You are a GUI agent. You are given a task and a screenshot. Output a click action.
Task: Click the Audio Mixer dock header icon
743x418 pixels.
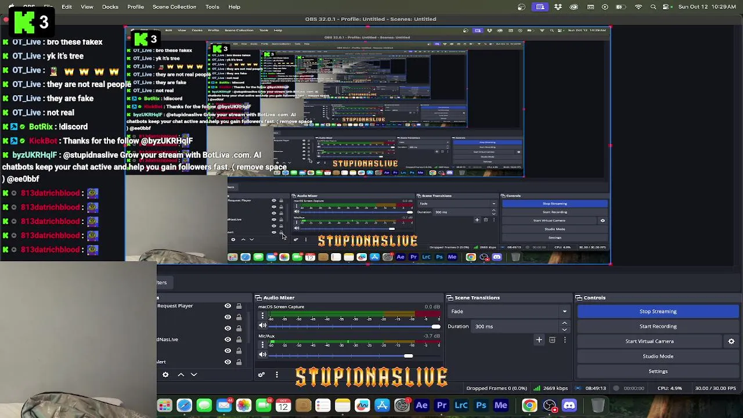click(258, 298)
